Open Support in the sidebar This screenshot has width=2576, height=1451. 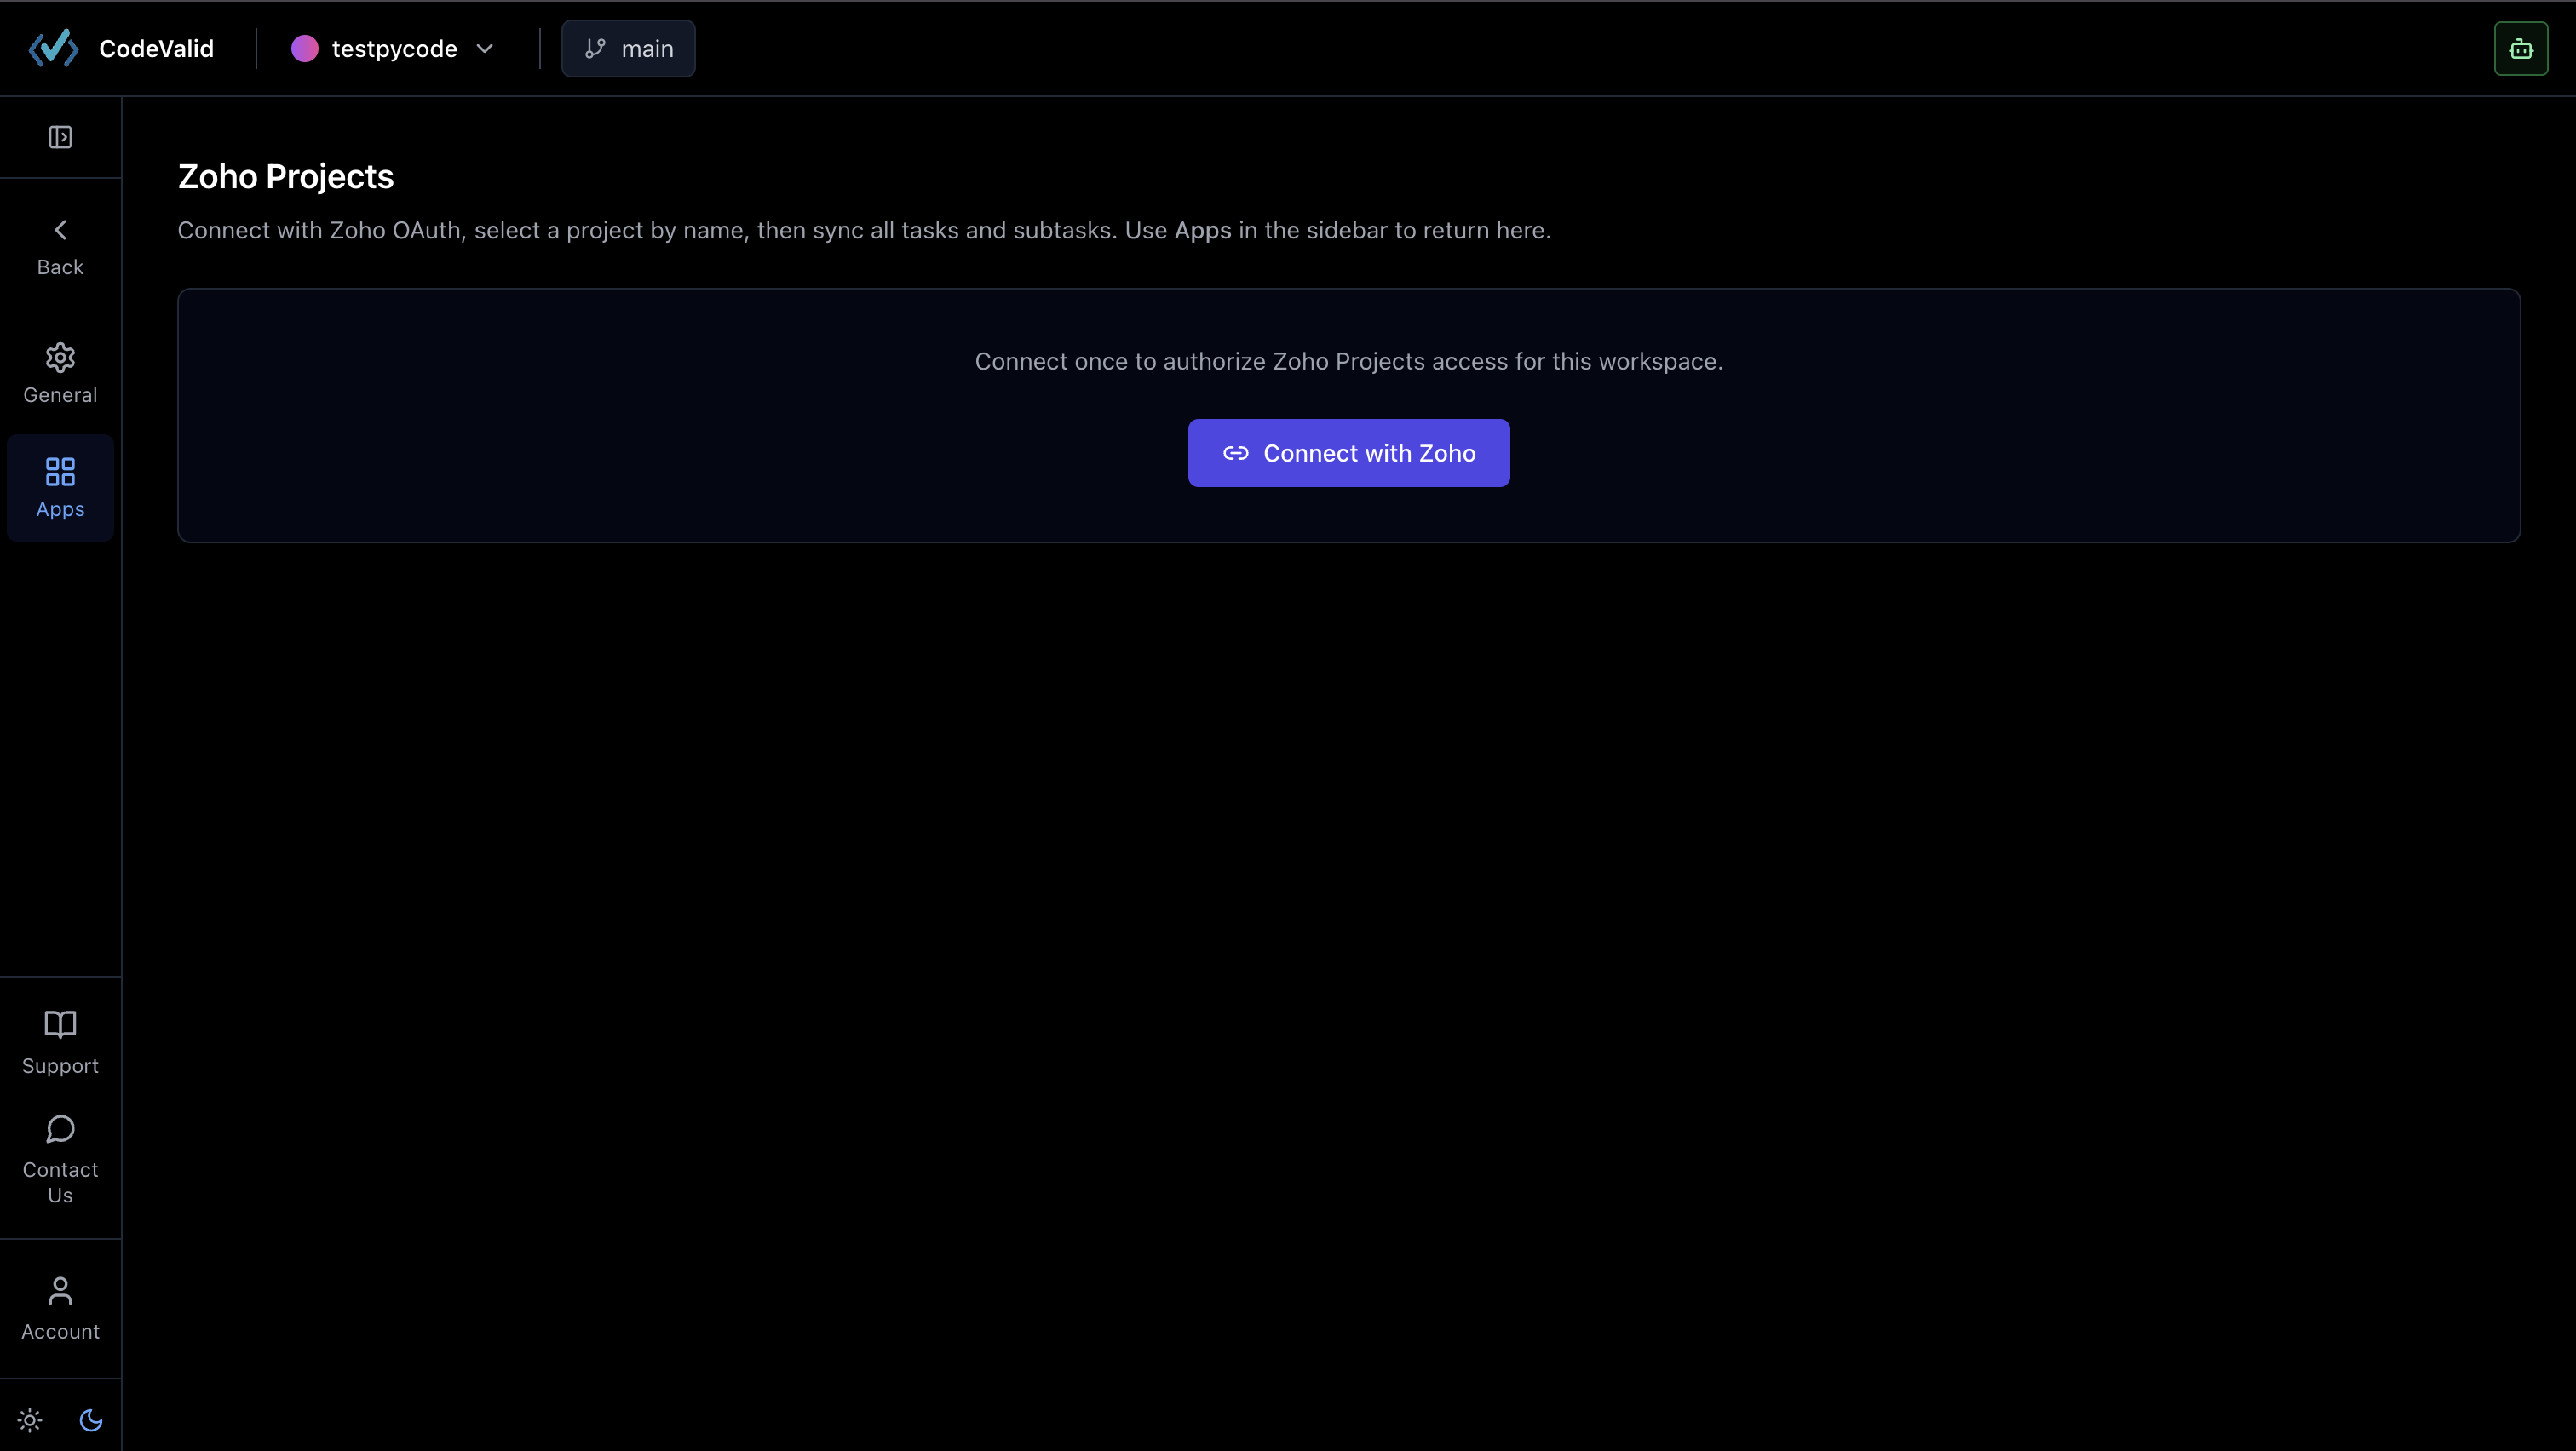(60, 1042)
